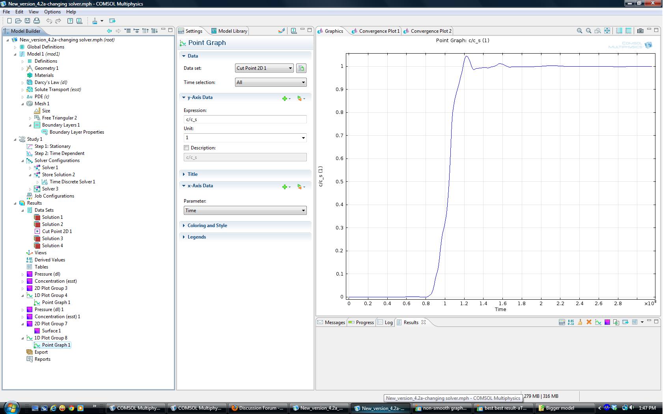Click the Plot icon in the Settings header

[281, 31]
